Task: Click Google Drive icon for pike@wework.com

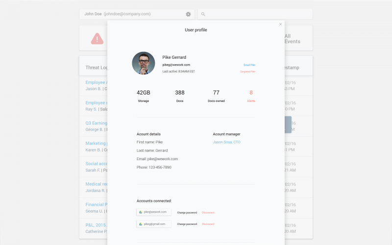Action: (x=141, y=212)
